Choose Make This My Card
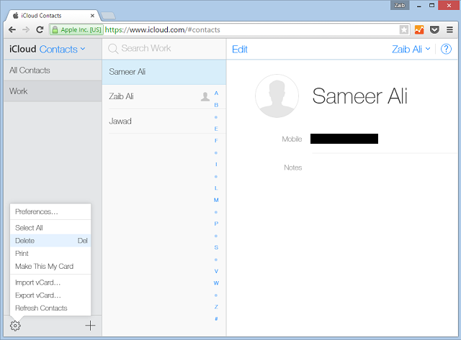 50,267
